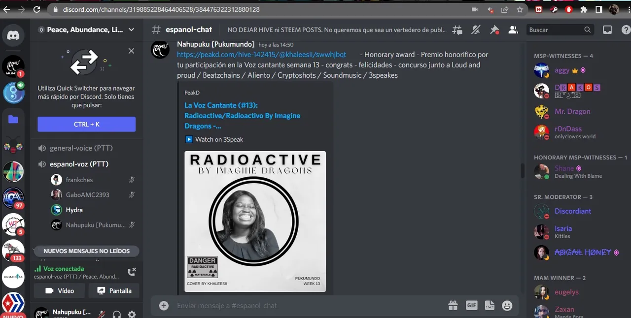The image size is (631, 318).
Task: Share screen with Pantalla button
Action: pyautogui.click(x=114, y=290)
